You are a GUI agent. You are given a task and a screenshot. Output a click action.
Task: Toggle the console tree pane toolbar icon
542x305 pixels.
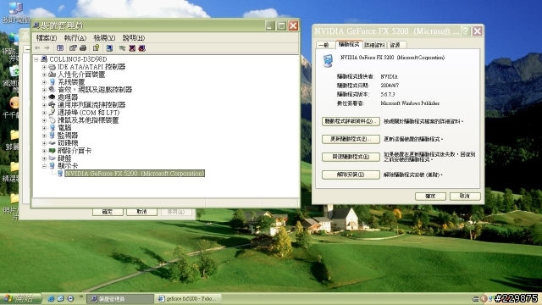[60, 48]
